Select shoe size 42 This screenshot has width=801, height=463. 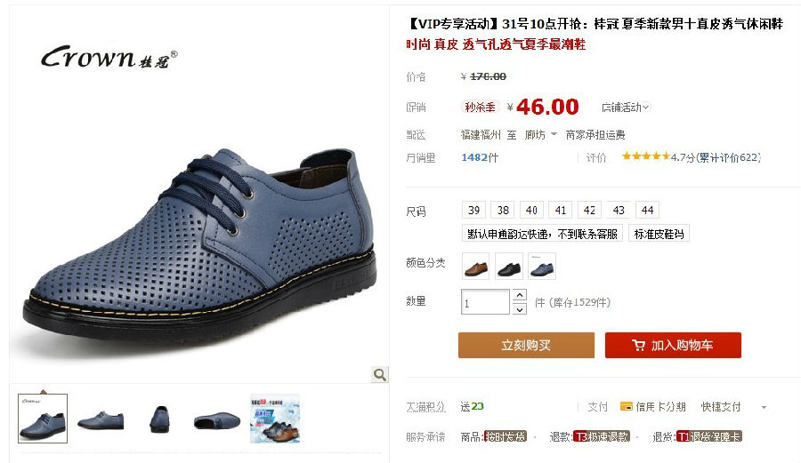tap(589, 210)
